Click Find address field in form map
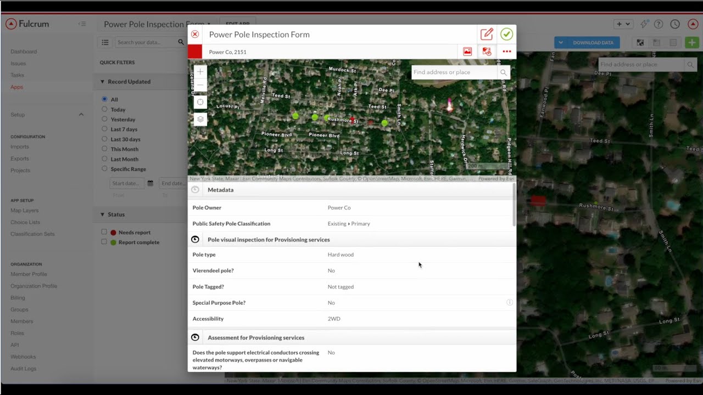Screen dimensions: 703x395 point(454,72)
